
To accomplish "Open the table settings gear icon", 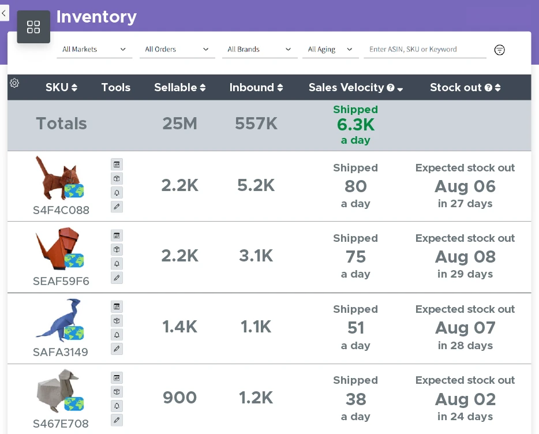I will pyautogui.click(x=14, y=83).
